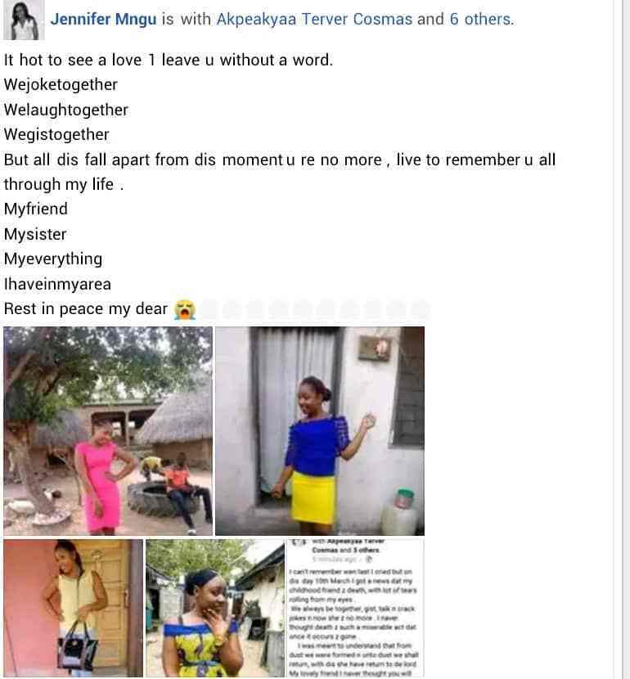Open photo of woman in blue top
Screen dimensions: 630x679
(x=320, y=431)
